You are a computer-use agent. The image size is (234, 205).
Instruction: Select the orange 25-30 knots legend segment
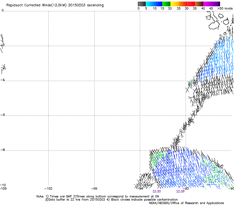tap(183, 4)
